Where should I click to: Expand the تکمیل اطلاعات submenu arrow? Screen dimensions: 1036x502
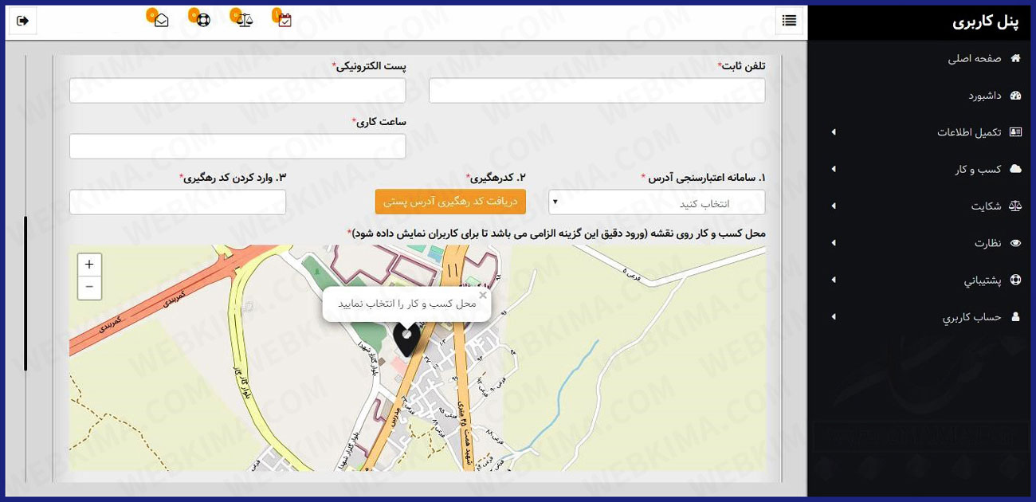834,132
